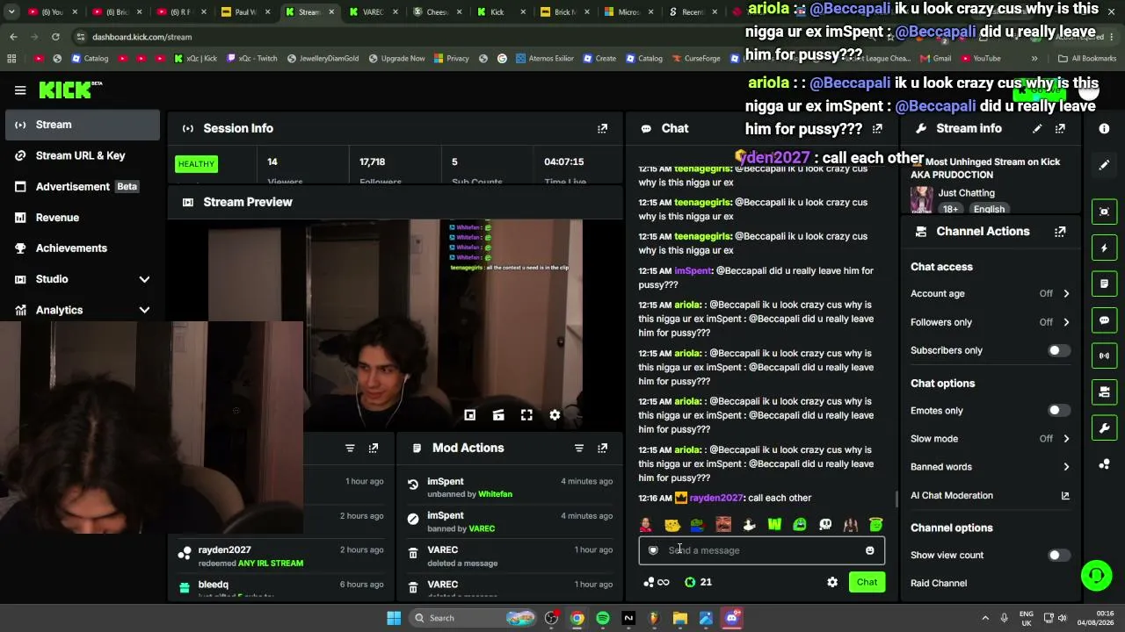1125x632 pixels.
Task: Pop out the Chat panel
Action: [x=877, y=128]
